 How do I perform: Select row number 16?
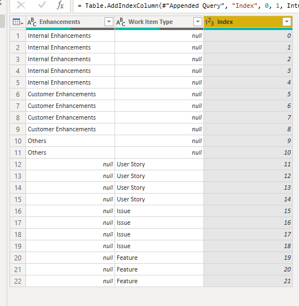(18, 211)
